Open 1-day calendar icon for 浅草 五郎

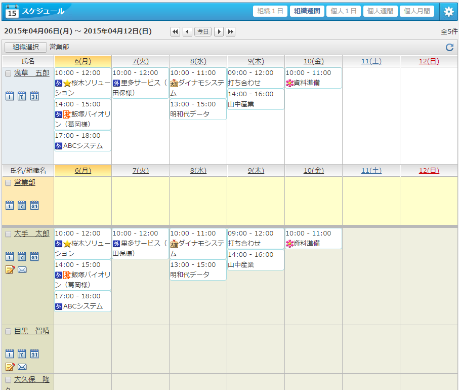coord(10,96)
